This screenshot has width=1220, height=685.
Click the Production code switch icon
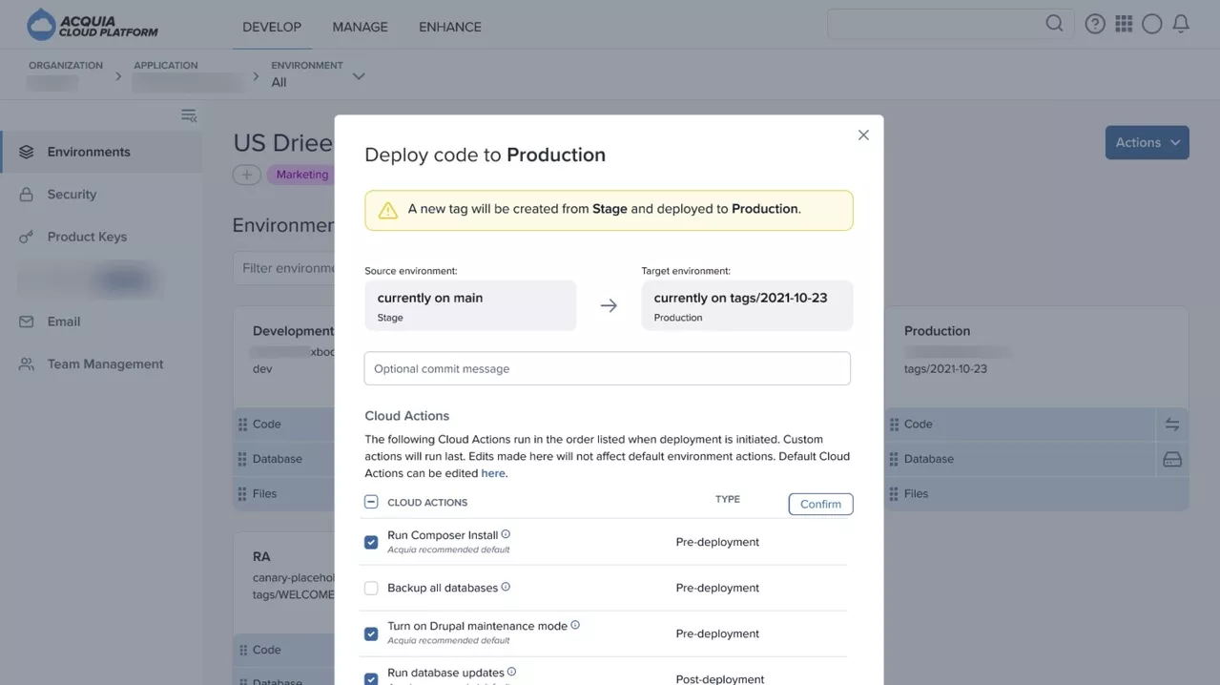tap(1172, 425)
